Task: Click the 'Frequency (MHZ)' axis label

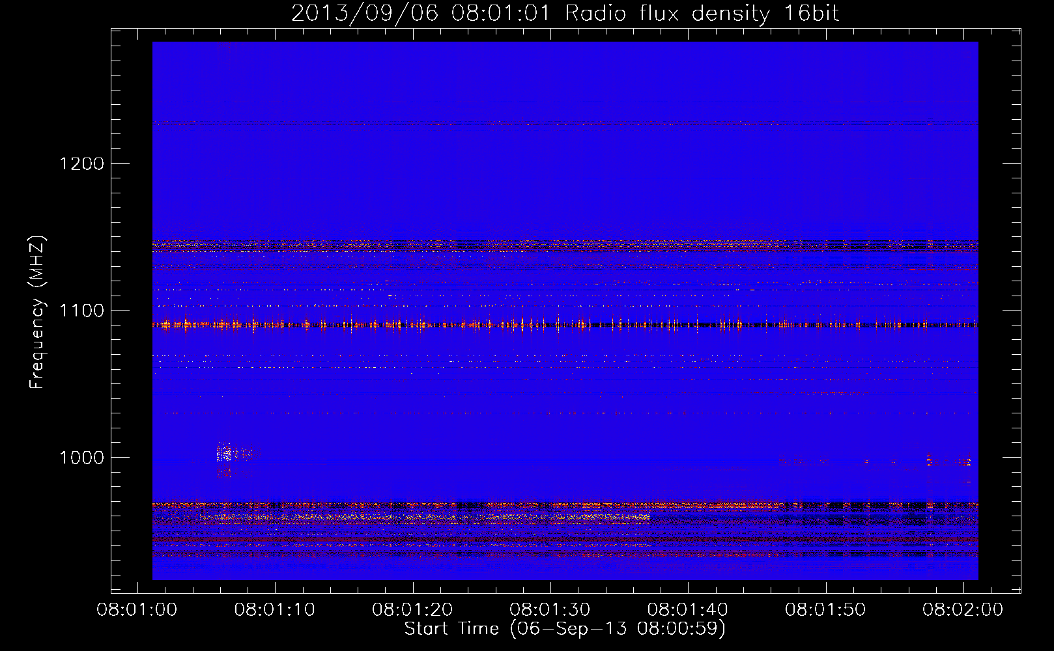Action: click(x=37, y=312)
